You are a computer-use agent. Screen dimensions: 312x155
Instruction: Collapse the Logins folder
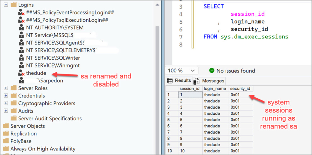tap(6, 5)
